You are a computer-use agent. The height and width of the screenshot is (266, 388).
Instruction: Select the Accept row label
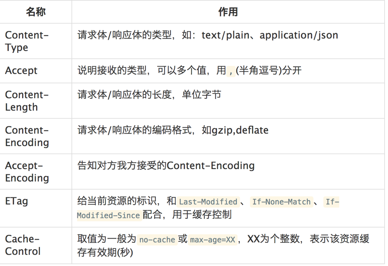21,71
